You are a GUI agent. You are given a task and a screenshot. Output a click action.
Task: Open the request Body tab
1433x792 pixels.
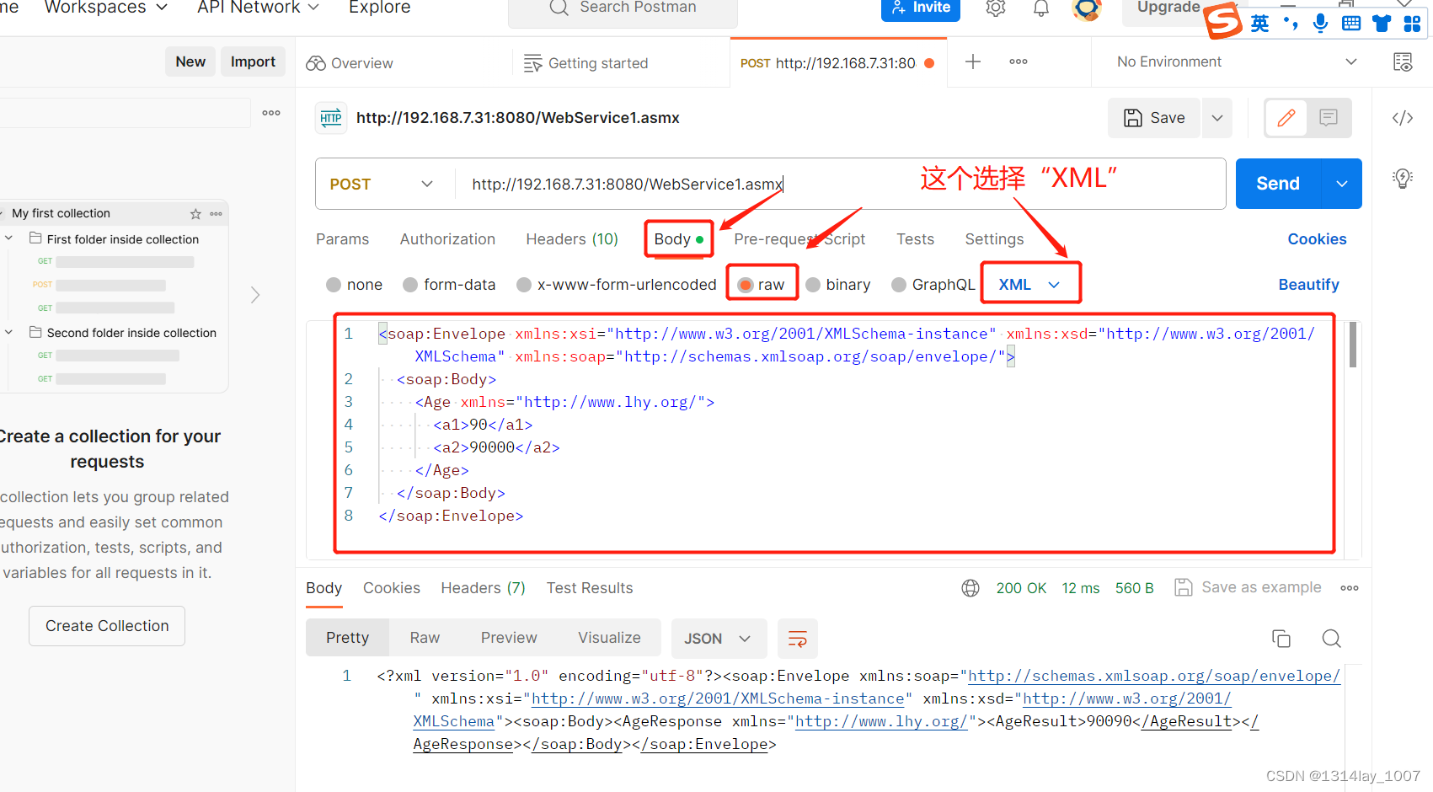tap(679, 239)
